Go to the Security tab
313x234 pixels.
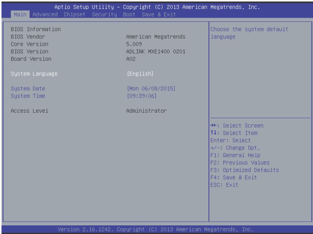105,15
